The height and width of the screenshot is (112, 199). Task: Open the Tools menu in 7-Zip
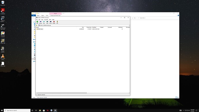click(x=50, y=20)
